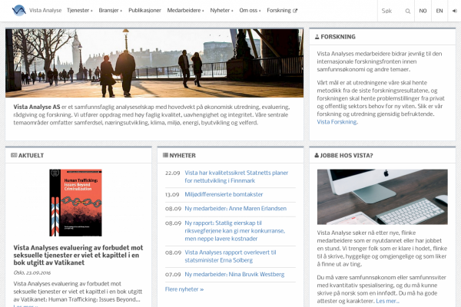Open the Vista Forskning link

(337, 122)
